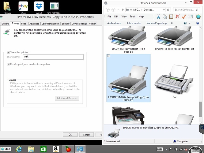
Task: Click the Copy icon in Devices toolbar
Action: (165, 17)
